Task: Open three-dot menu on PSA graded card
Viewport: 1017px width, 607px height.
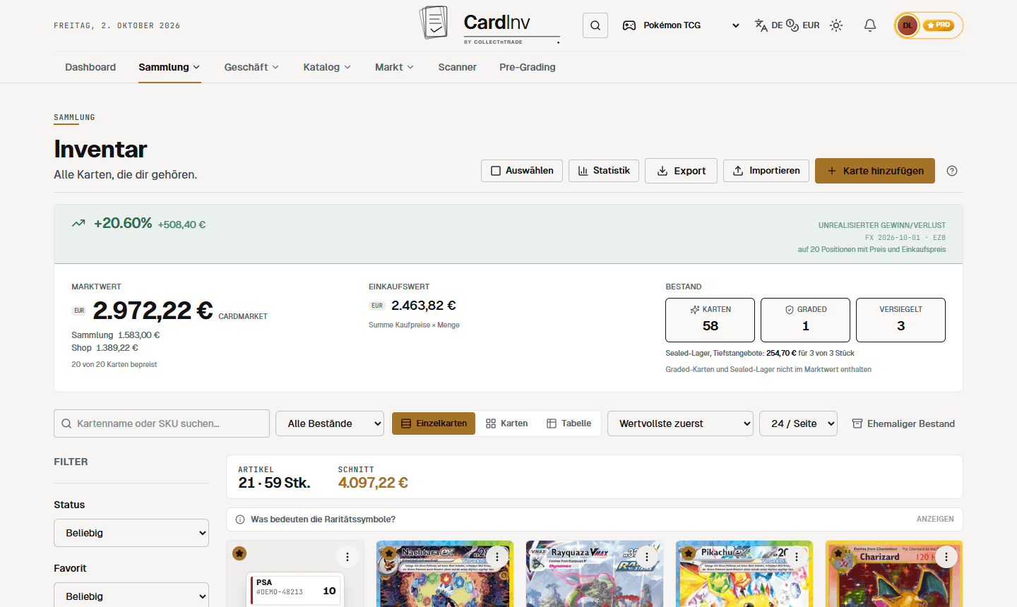Action: coord(347,557)
